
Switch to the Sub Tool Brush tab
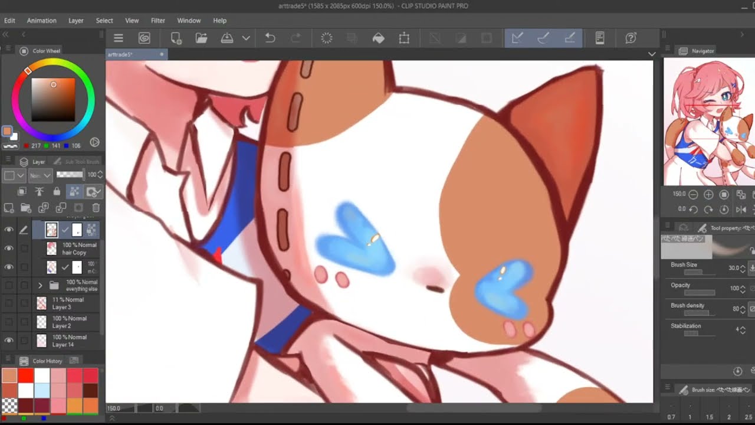[x=77, y=161]
